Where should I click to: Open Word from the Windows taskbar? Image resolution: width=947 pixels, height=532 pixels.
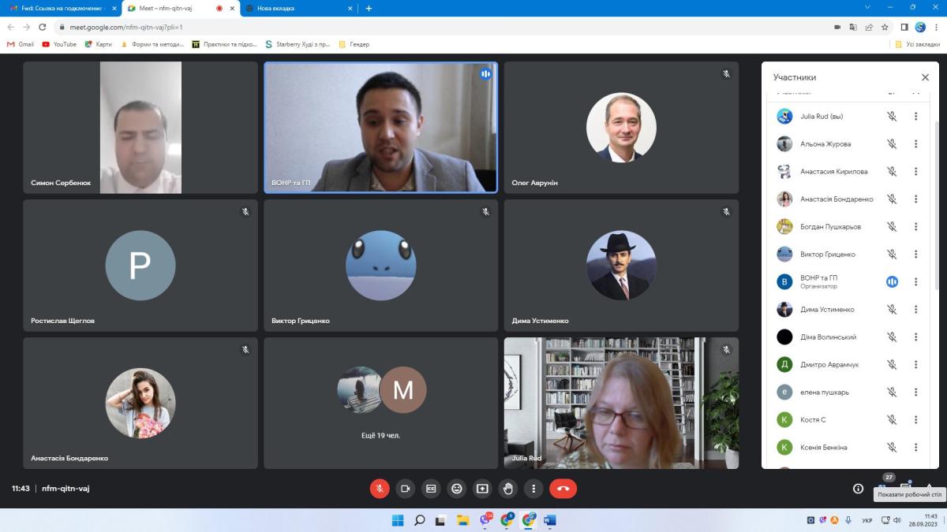[x=550, y=520]
